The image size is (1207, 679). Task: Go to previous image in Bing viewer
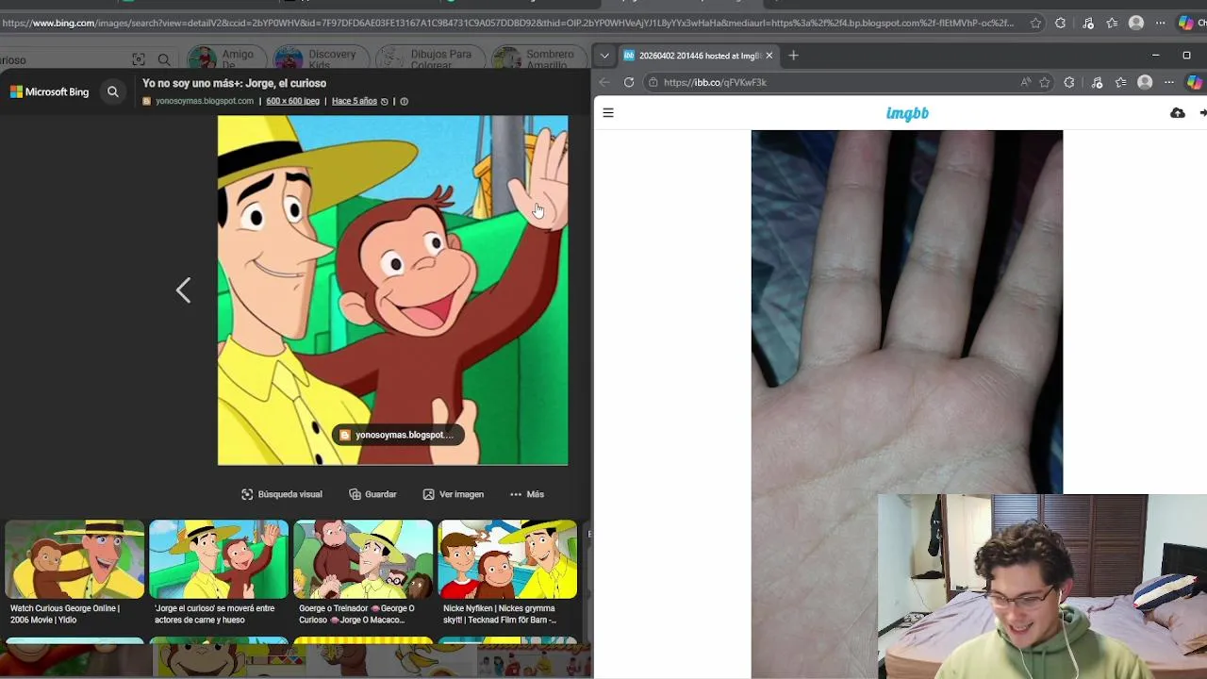click(x=183, y=290)
